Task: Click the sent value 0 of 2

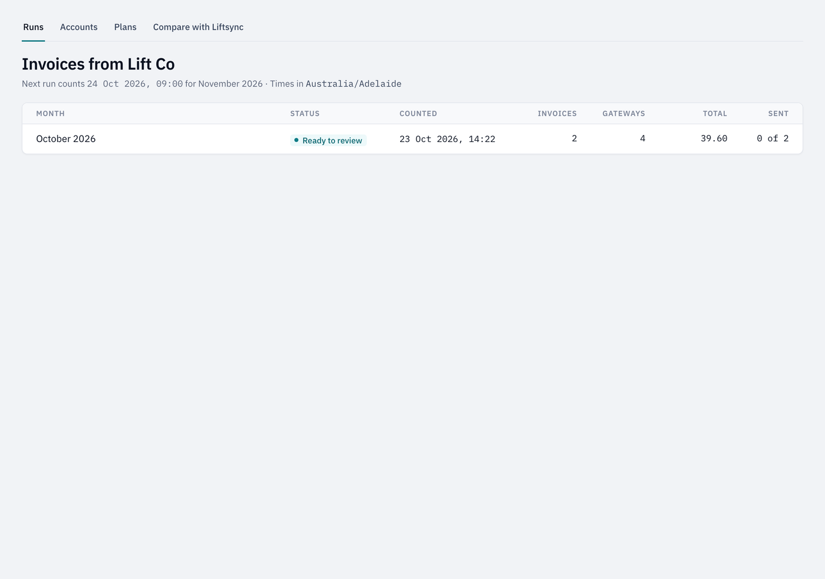Action: 773,138
